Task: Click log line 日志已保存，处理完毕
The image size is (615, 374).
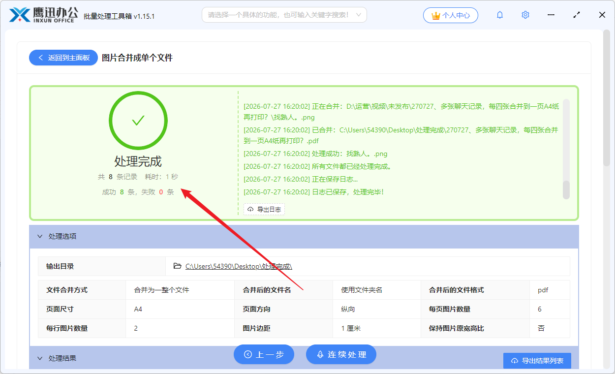Action: click(x=313, y=192)
